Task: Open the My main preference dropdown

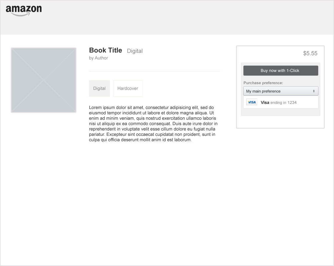Action: point(281,91)
